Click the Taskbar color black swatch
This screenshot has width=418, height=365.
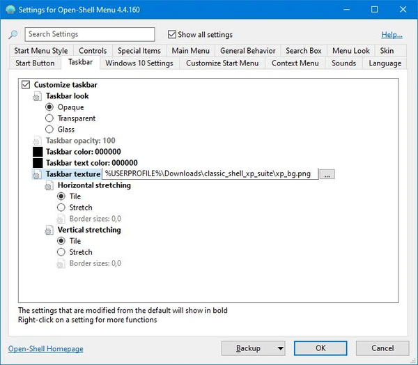[x=38, y=152]
